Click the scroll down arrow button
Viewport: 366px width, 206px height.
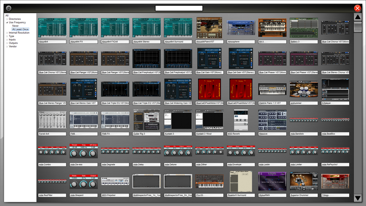coord(358,198)
